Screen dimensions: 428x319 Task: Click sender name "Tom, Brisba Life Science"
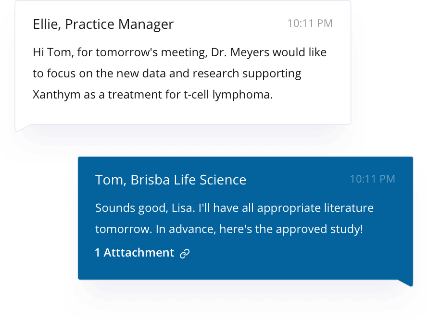171,180
